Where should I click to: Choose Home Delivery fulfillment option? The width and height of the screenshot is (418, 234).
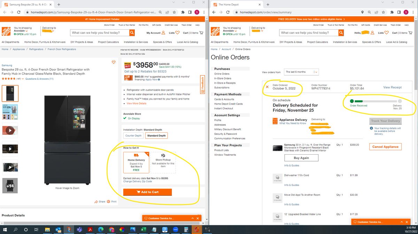(136, 163)
